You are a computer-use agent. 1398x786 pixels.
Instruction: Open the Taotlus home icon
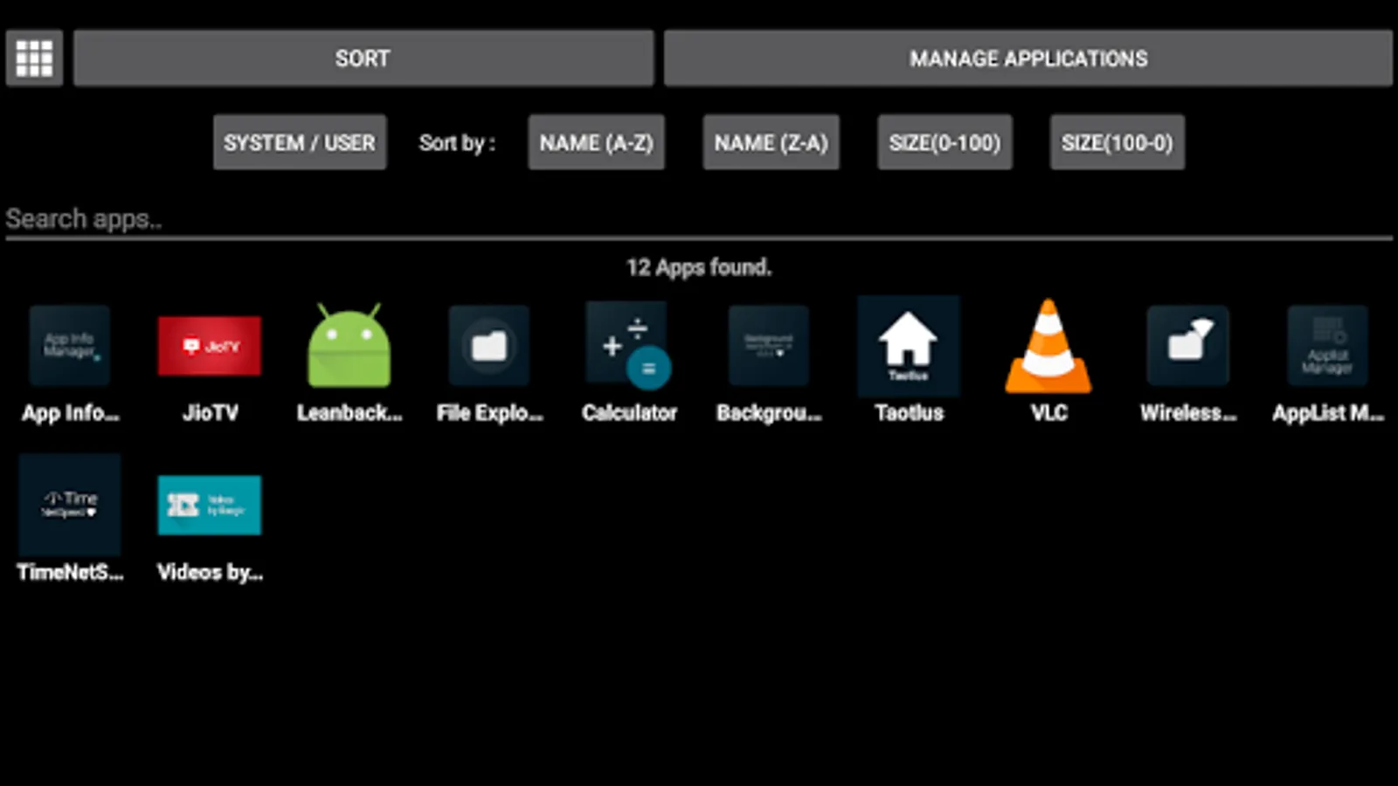[x=909, y=346]
